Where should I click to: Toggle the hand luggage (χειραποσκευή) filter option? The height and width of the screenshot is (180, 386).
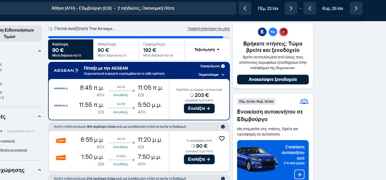coord(7,141)
